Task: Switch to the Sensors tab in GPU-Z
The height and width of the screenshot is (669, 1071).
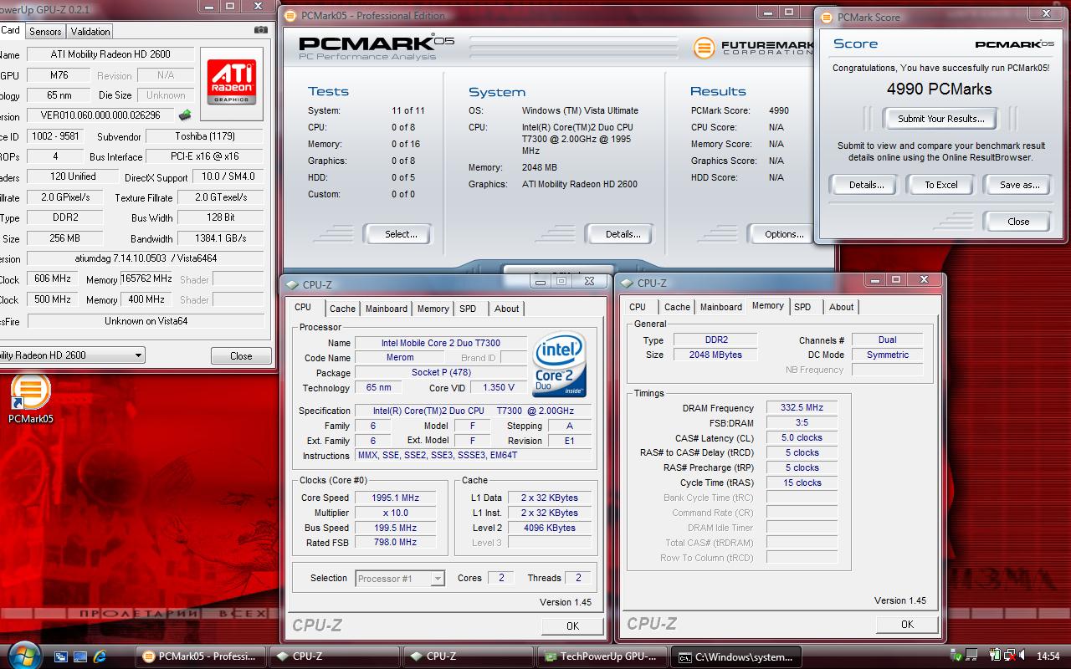Action: pyautogui.click(x=45, y=31)
